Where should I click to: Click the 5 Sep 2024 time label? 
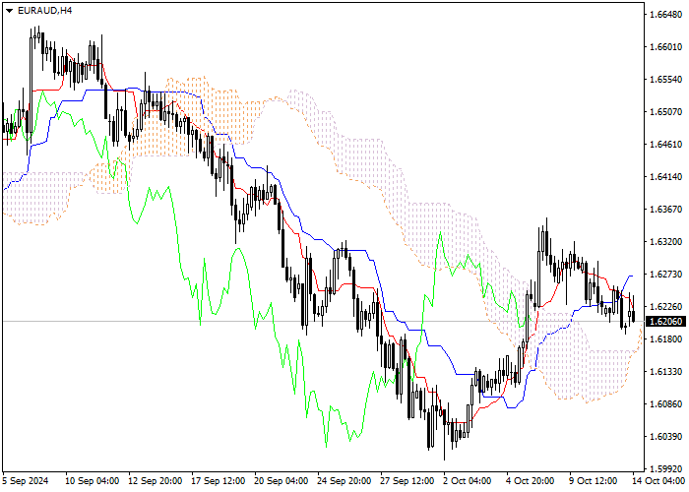[26, 481]
